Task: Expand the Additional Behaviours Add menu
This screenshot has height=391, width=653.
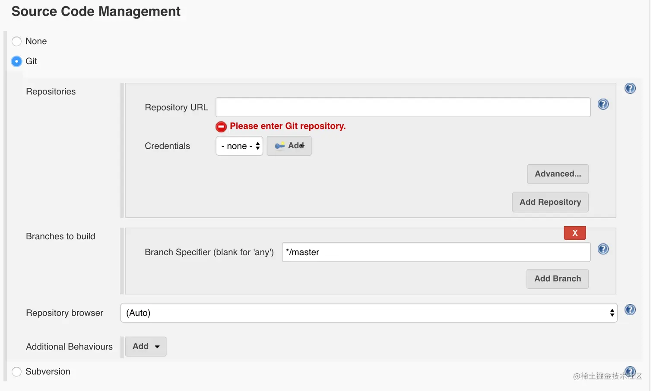Action: [x=146, y=347]
